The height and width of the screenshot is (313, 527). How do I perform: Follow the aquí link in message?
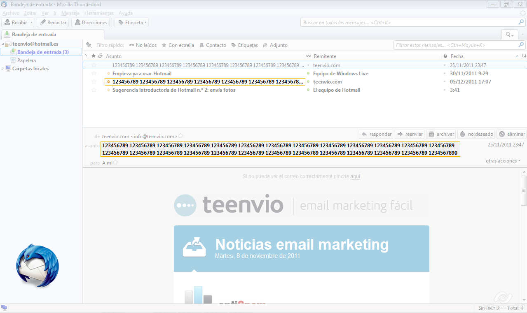point(355,176)
